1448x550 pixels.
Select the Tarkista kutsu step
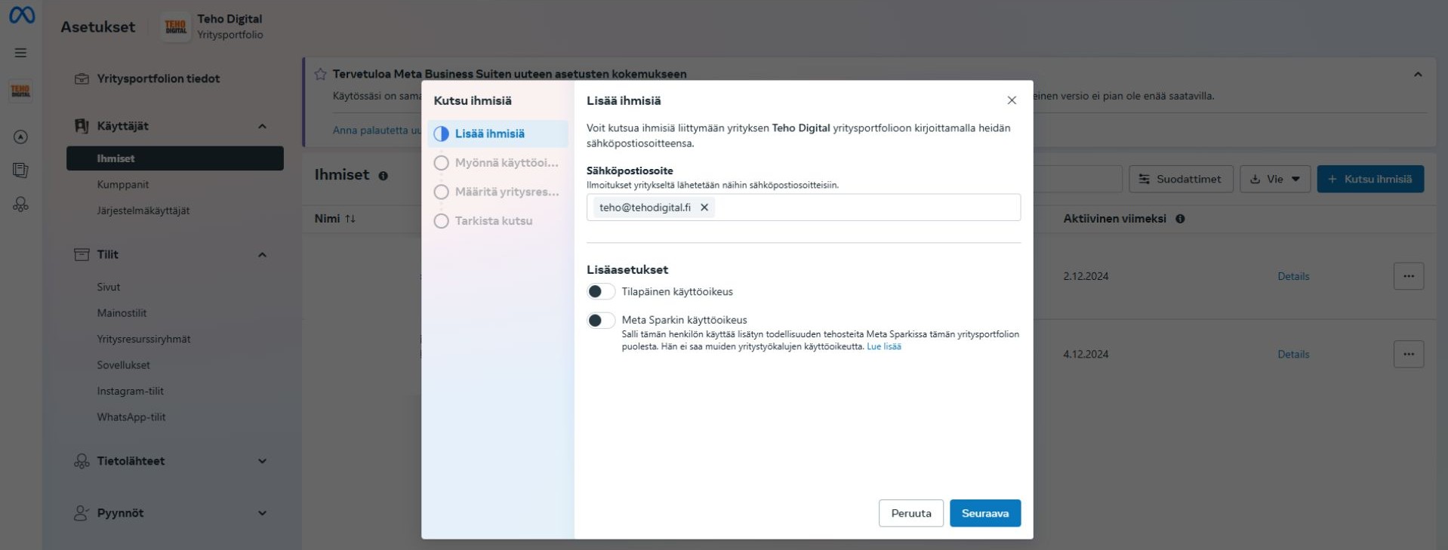pyautogui.click(x=493, y=221)
